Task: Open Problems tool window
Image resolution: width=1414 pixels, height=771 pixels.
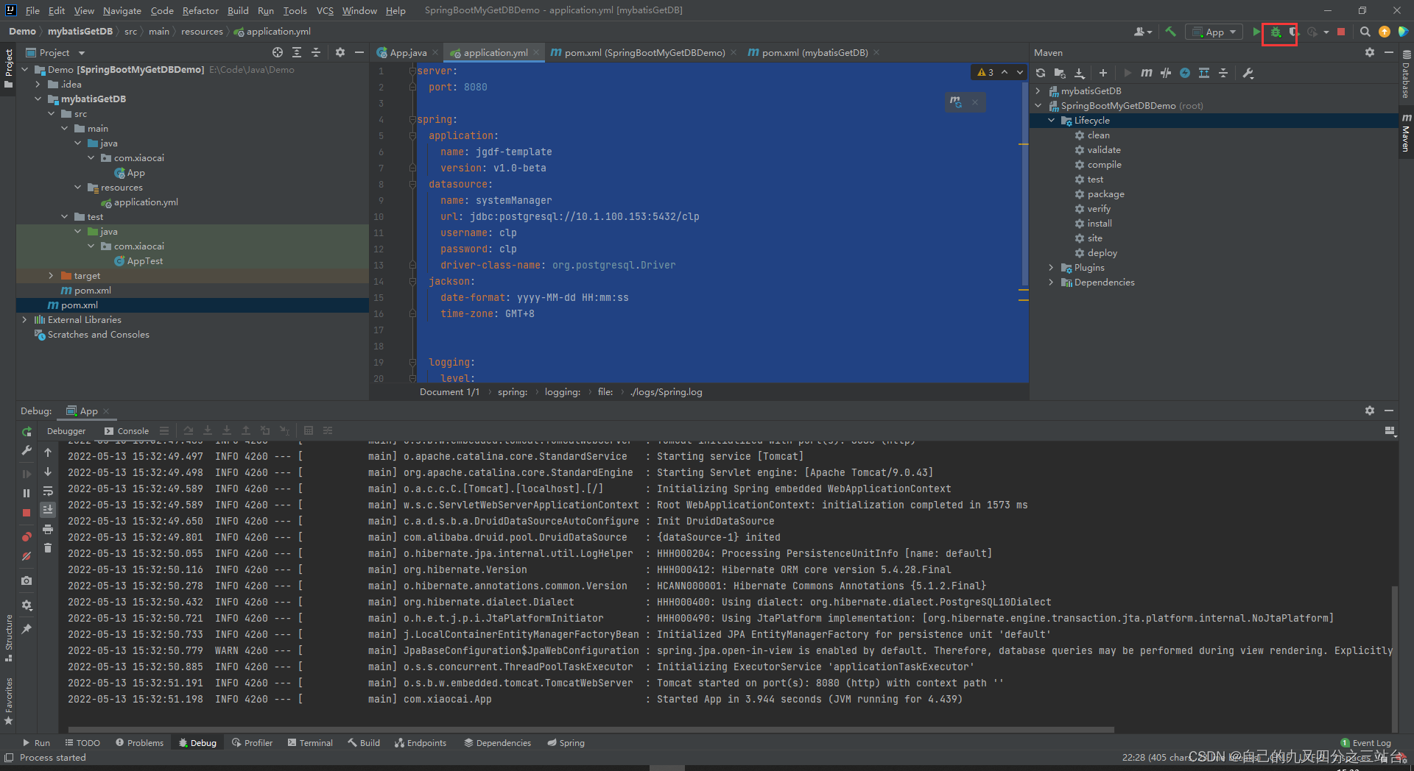Action: (x=139, y=743)
